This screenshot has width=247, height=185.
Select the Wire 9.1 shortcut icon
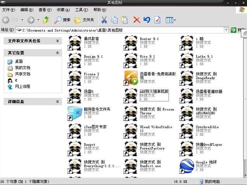130,61
